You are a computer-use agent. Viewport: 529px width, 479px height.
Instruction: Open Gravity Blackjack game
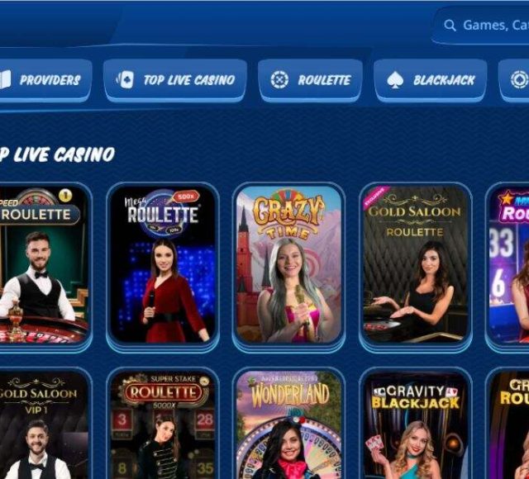(416, 424)
